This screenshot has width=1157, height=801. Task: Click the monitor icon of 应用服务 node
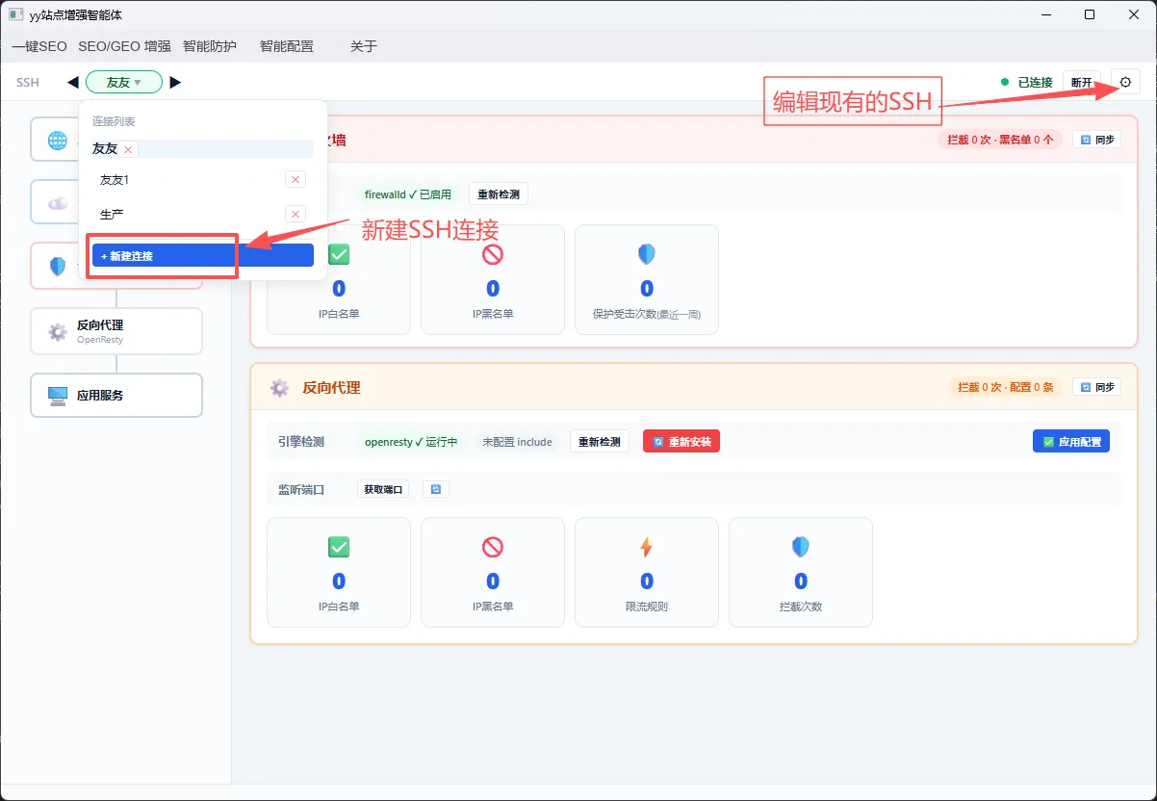(58, 396)
